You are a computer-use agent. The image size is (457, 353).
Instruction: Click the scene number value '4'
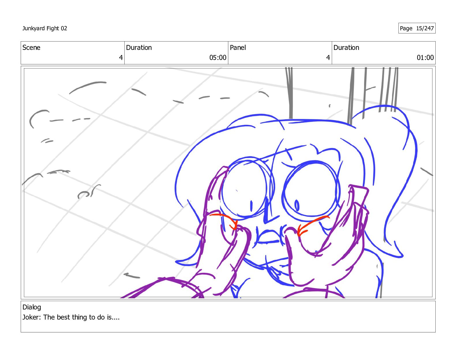(x=121, y=58)
